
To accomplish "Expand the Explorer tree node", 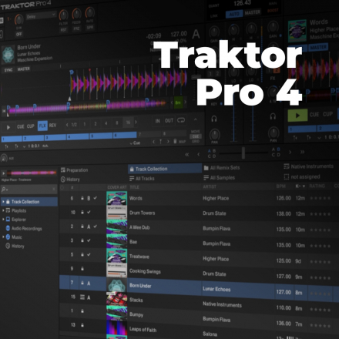I will 3,220.
